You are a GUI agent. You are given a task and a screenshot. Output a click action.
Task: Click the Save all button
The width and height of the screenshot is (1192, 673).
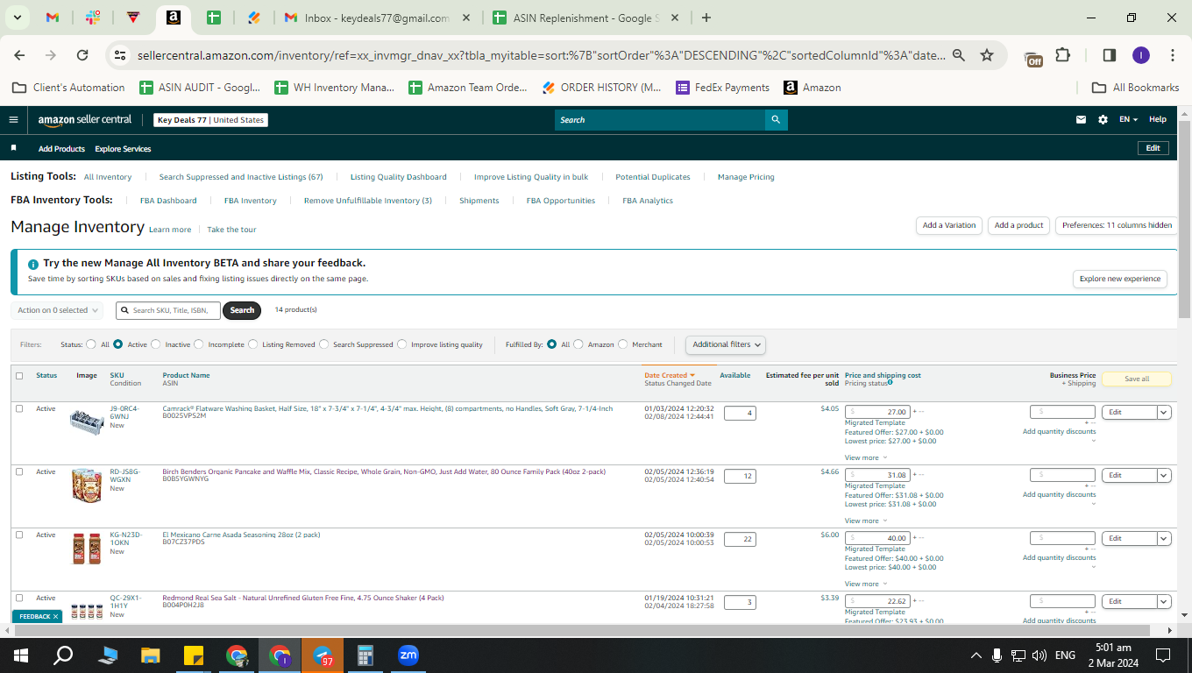coord(1137,379)
